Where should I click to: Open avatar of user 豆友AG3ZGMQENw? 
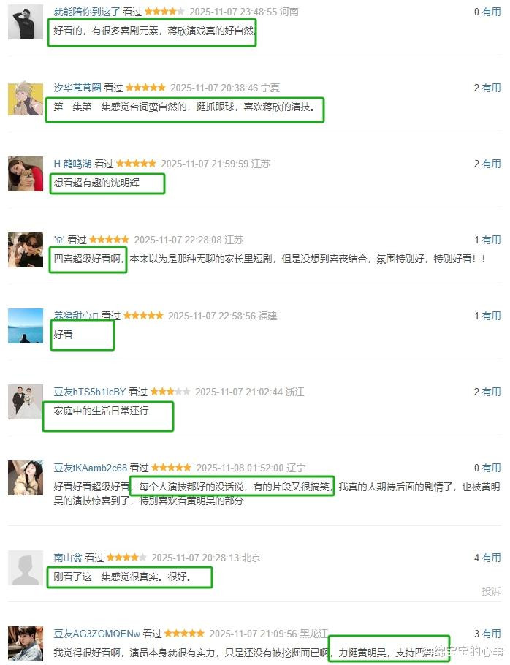click(26, 643)
